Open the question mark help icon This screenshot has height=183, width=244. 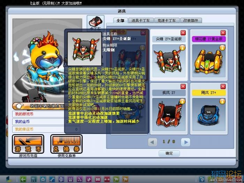pos(202,179)
